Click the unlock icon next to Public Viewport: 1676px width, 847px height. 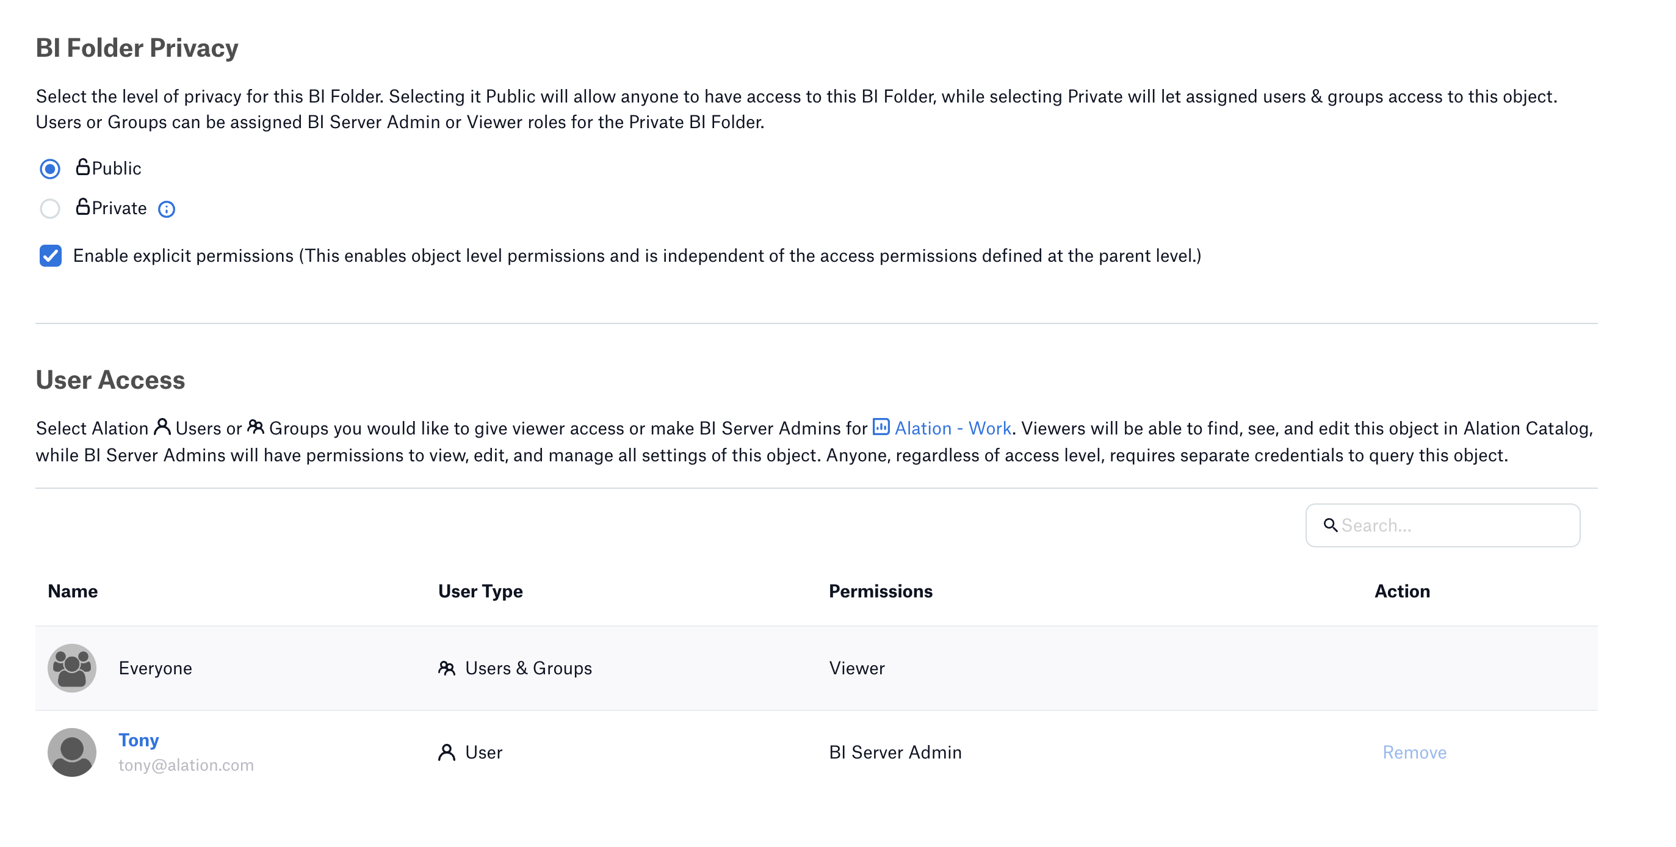[x=82, y=167]
